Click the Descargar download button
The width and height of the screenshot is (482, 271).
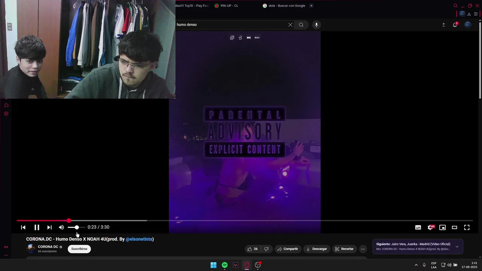[316, 249]
